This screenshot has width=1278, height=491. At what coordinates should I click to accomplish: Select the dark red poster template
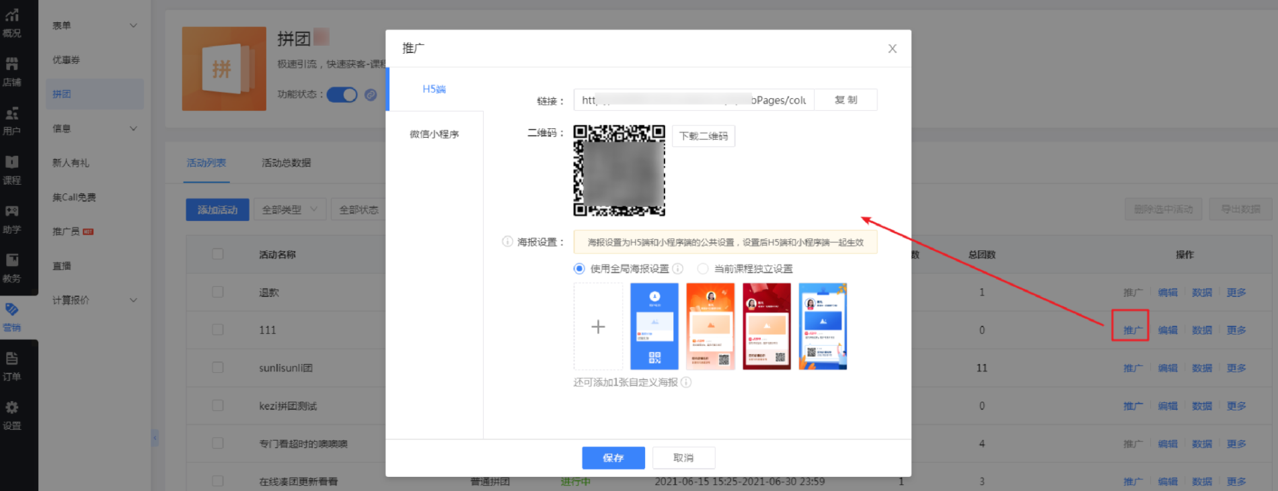point(767,326)
